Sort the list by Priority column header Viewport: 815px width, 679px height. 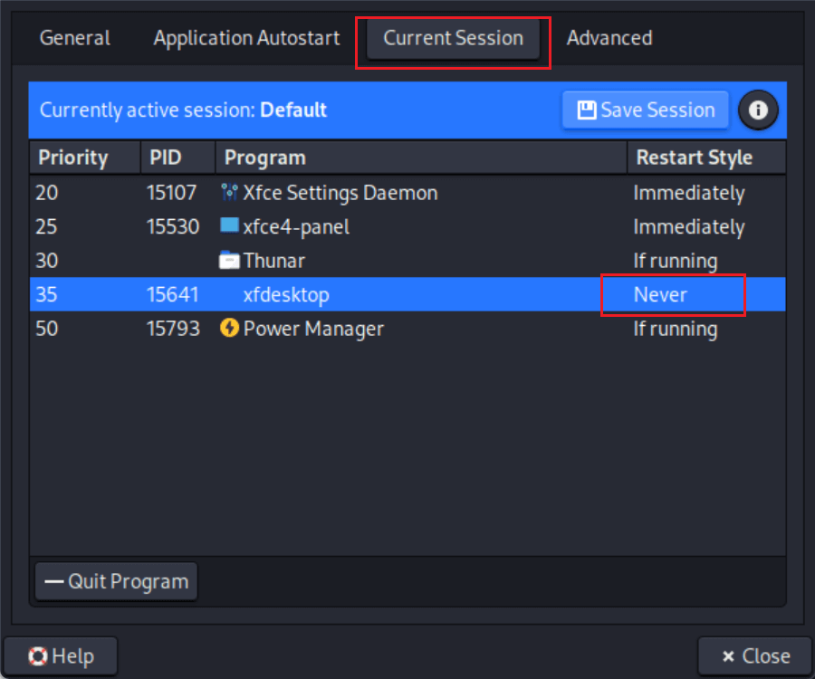[x=73, y=158]
